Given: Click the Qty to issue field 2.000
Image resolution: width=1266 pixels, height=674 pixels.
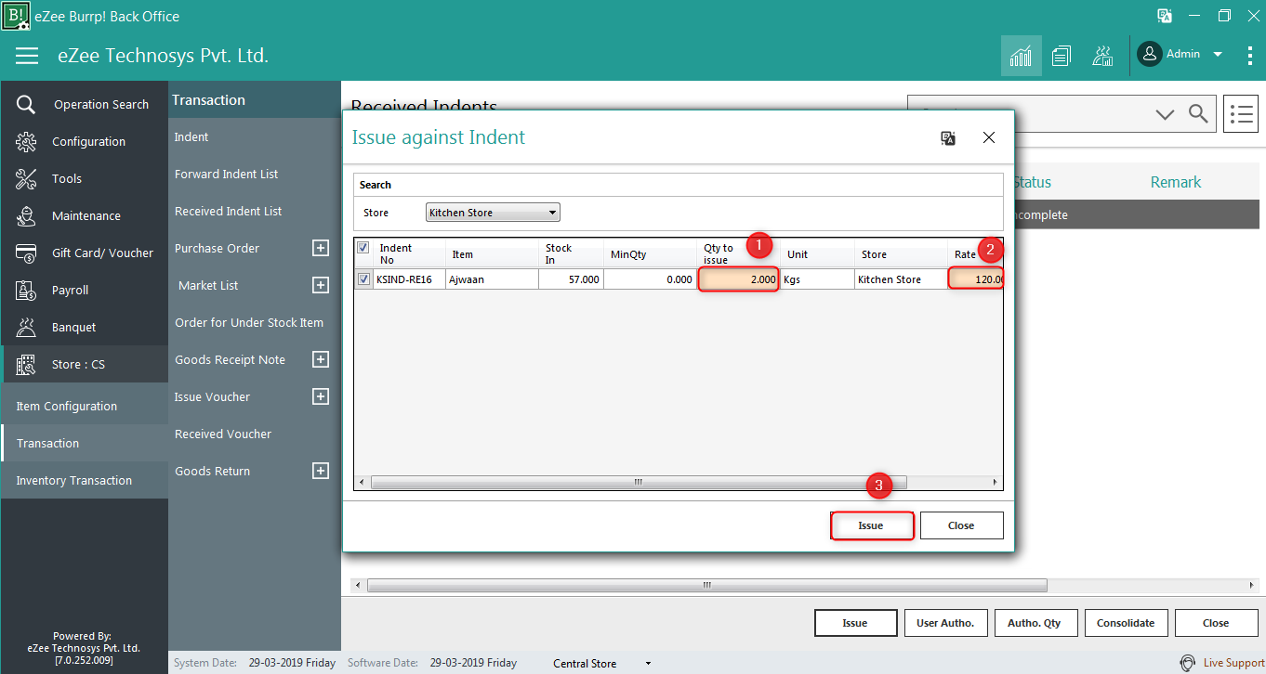Looking at the screenshot, I should point(738,279).
